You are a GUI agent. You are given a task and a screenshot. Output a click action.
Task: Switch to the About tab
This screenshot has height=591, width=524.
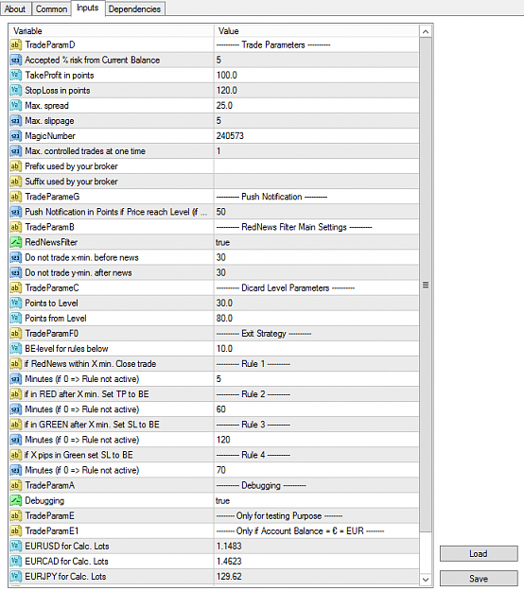(x=15, y=9)
